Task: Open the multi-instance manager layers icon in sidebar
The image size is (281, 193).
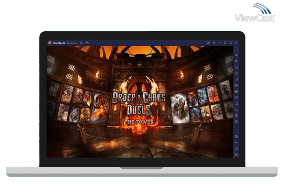Action: click(x=236, y=116)
